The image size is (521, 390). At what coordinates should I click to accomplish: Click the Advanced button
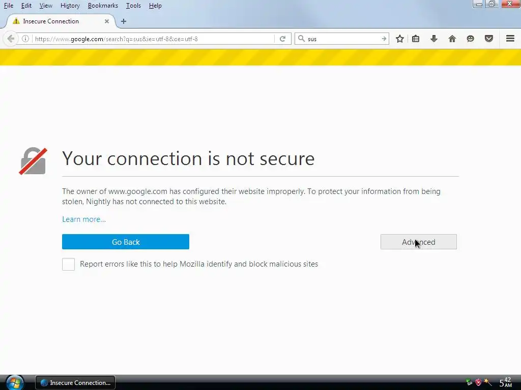[418, 242]
